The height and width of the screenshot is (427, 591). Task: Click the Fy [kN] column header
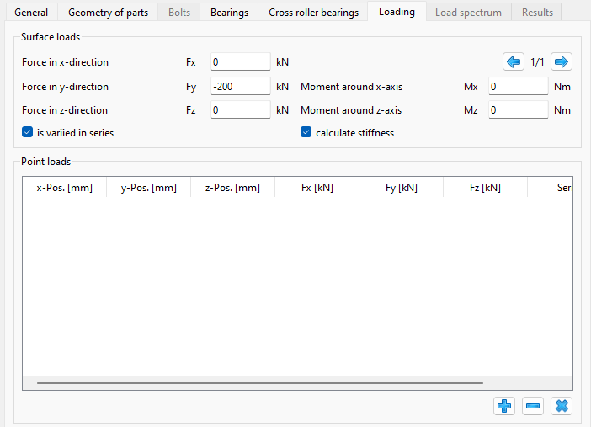pyautogui.click(x=401, y=188)
